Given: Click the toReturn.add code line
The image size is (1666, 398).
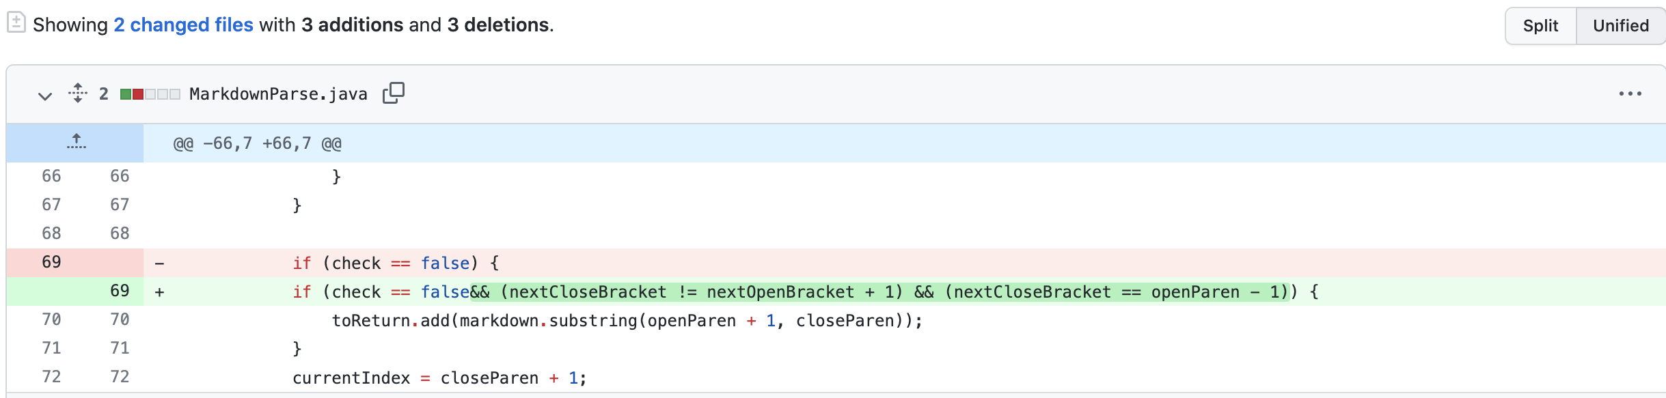Looking at the screenshot, I should coord(627,321).
